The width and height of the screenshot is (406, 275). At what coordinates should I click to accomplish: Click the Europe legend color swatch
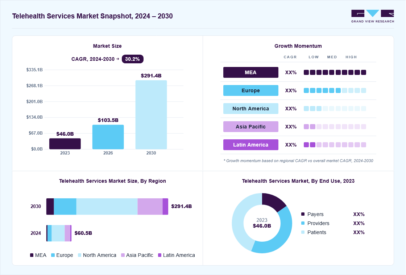[x=53, y=255]
